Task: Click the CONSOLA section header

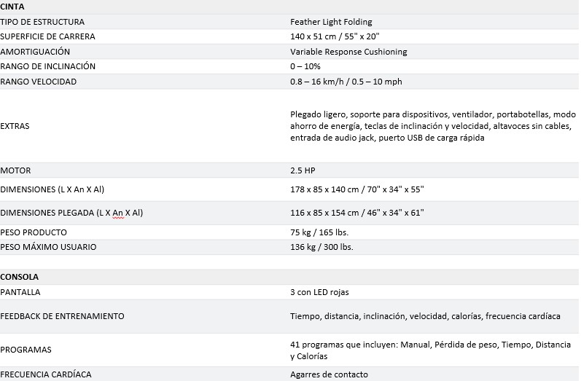Action: 19,277
